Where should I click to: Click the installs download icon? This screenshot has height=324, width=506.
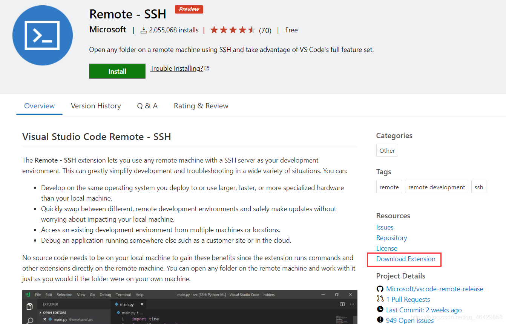tap(144, 30)
